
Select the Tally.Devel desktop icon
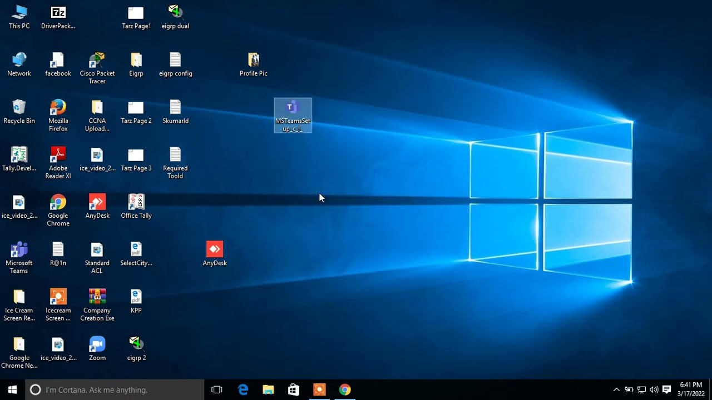point(19,159)
